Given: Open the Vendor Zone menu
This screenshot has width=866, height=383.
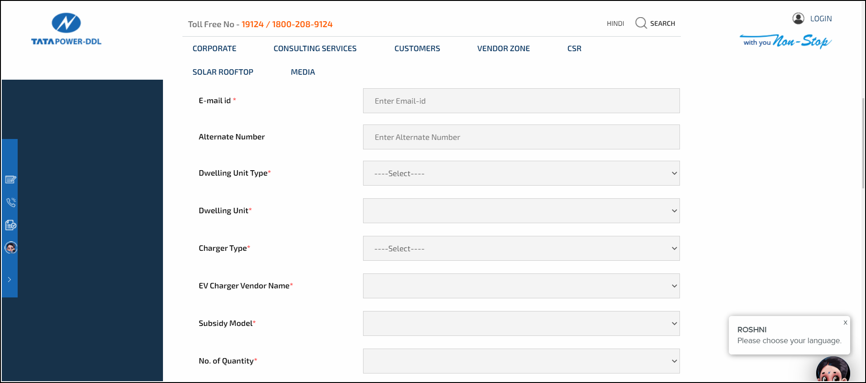Looking at the screenshot, I should pyautogui.click(x=503, y=48).
